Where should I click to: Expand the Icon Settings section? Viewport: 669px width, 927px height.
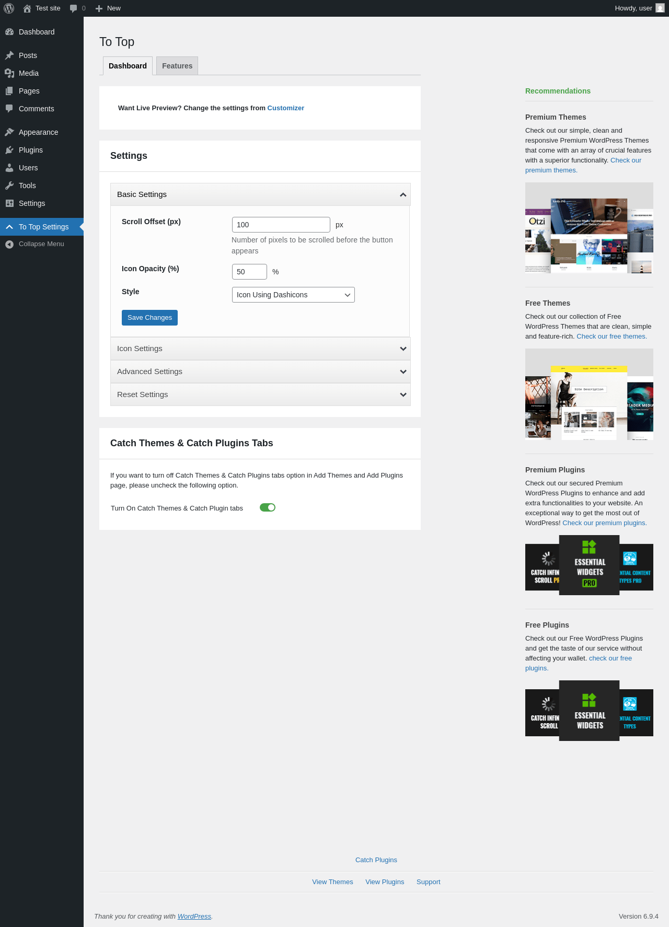click(260, 349)
